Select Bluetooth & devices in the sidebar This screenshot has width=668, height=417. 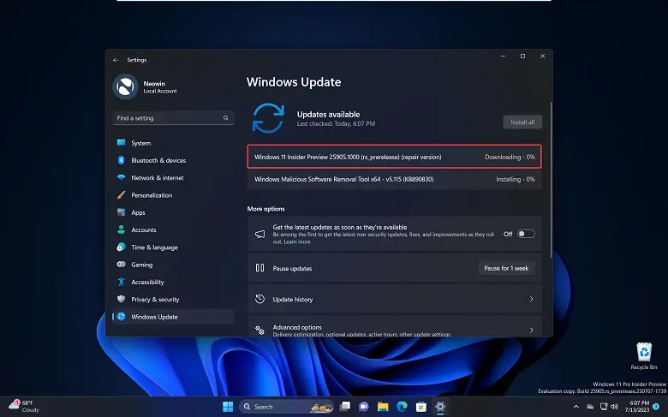pyautogui.click(x=173, y=160)
